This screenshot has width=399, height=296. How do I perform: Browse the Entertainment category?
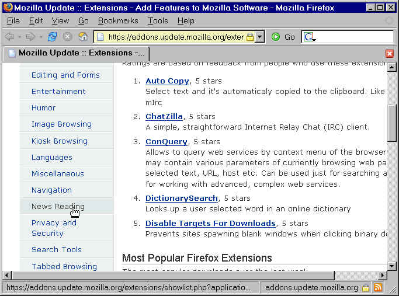[x=58, y=91]
